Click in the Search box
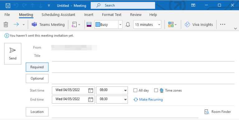Screen dimensions: 239x122 (123, 5)
